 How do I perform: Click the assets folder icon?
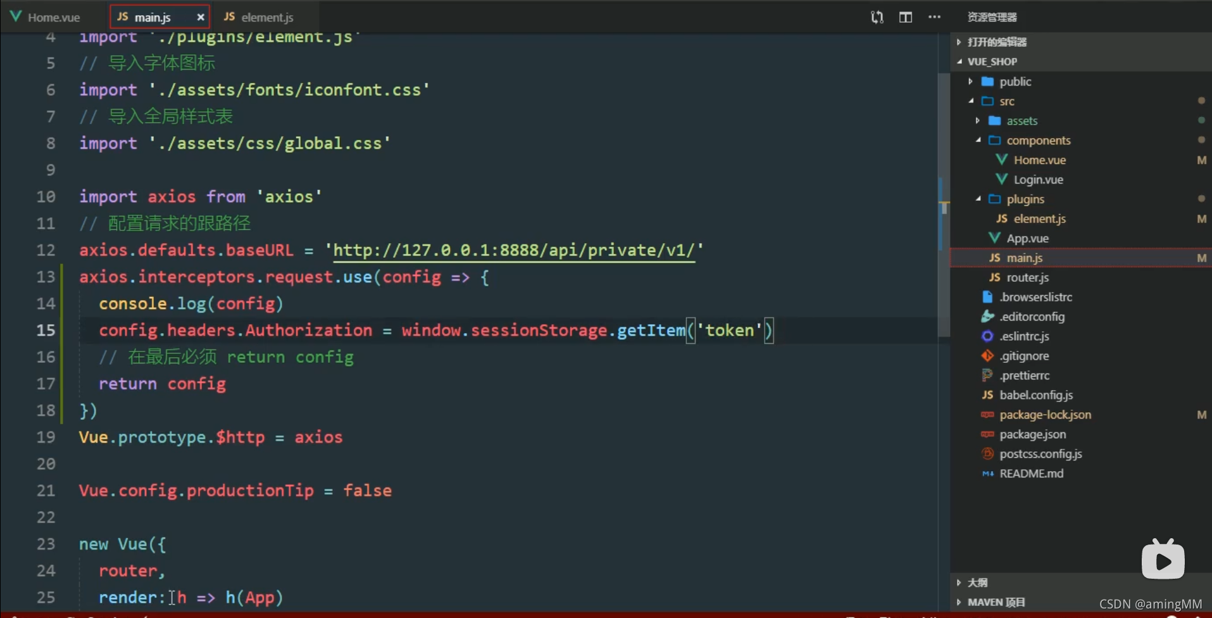(x=994, y=120)
